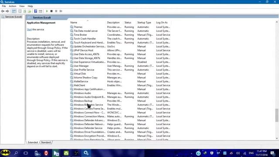Screen dimensions: 279x157
Task: Click the gear icon beside Torch Crash Handler
Action: (71, 39)
